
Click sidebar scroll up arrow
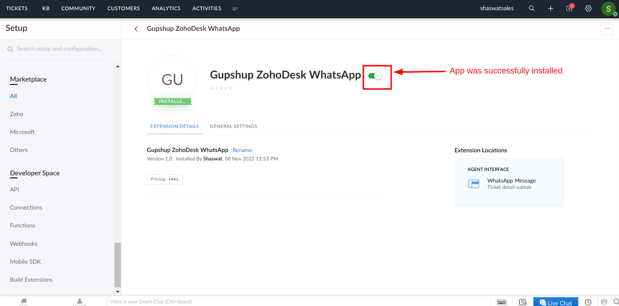pos(118,66)
